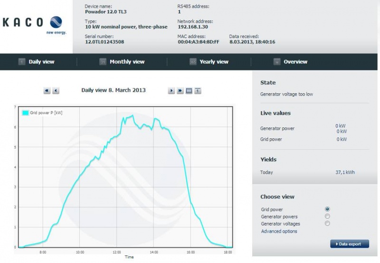The width and height of the screenshot is (380, 263).
Task: Click the Daily view tab icon
Action: click(21, 62)
